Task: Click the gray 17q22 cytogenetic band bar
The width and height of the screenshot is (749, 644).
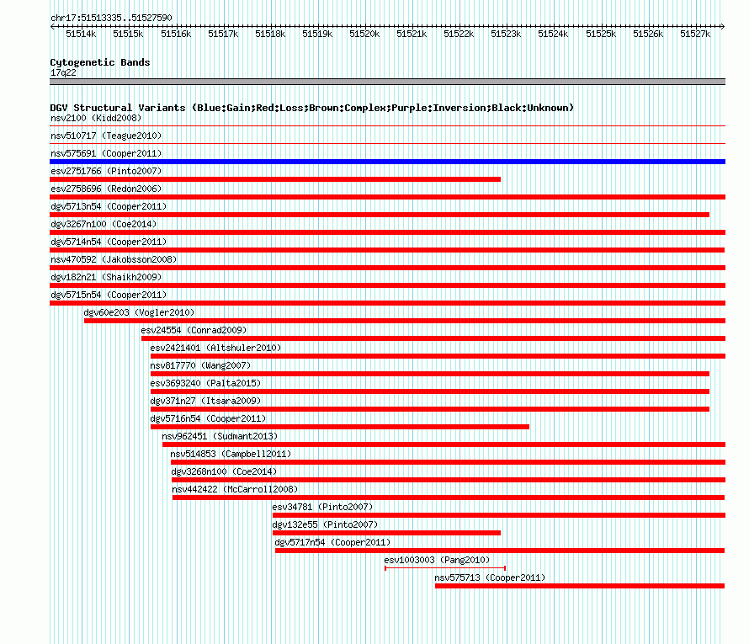Action: tap(387, 82)
